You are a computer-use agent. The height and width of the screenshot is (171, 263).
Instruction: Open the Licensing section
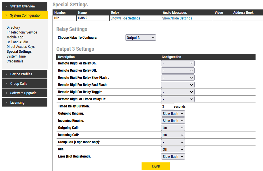tap(24, 103)
